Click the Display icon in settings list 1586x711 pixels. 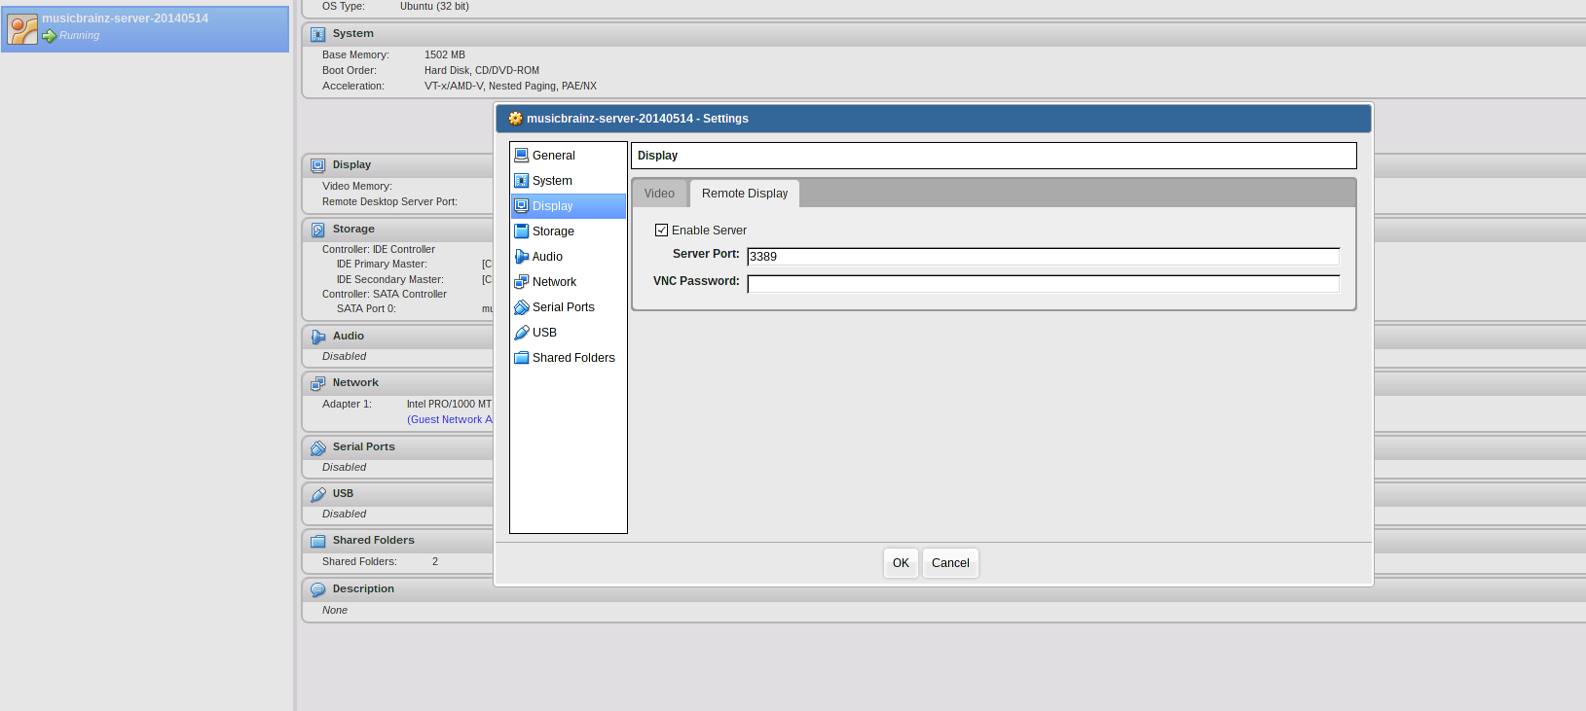pyautogui.click(x=521, y=206)
